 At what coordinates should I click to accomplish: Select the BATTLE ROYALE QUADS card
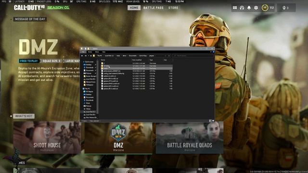coord(189,137)
